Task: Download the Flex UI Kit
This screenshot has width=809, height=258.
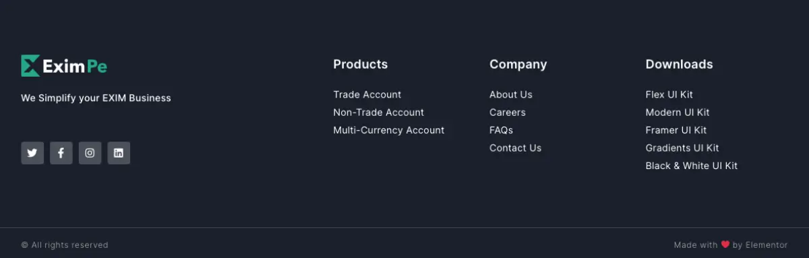Action: pyautogui.click(x=669, y=94)
